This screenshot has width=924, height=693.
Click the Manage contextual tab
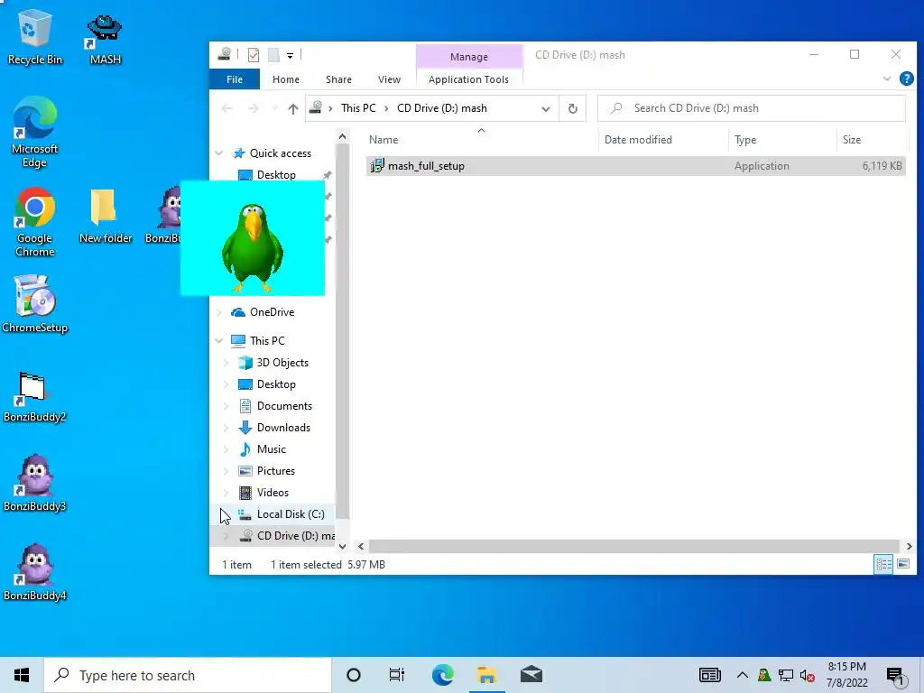point(469,57)
